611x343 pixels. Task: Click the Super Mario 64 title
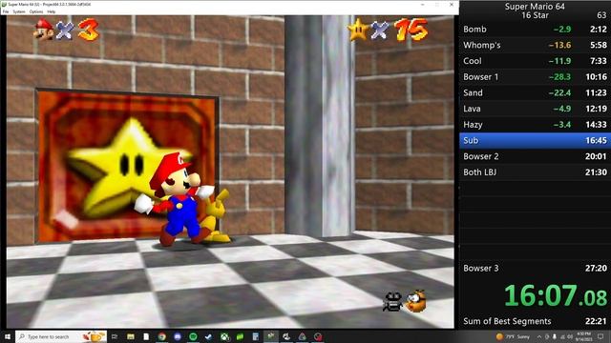[535, 7]
